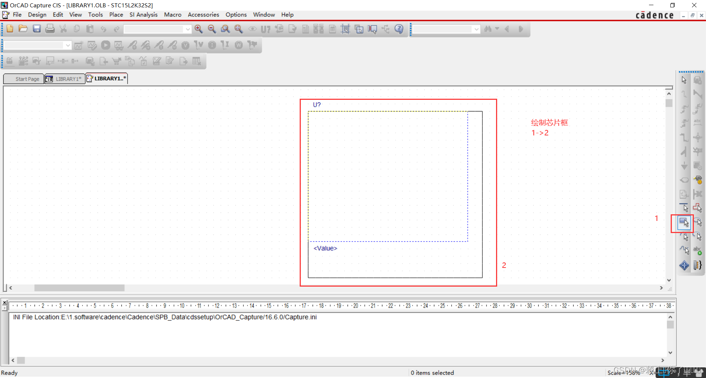Open the Place menu
706x378 pixels.
pyautogui.click(x=116, y=15)
